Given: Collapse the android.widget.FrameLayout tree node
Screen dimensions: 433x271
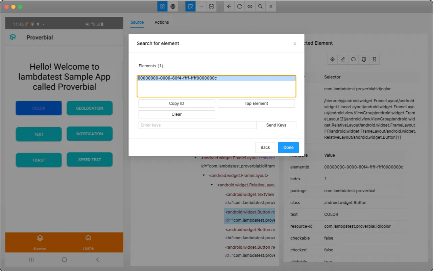Looking at the screenshot, I should (204, 176).
